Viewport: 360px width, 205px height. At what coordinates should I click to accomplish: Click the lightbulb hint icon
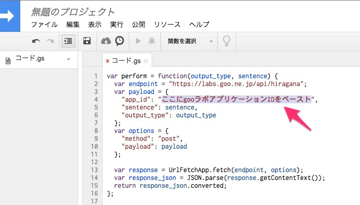coord(227,41)
